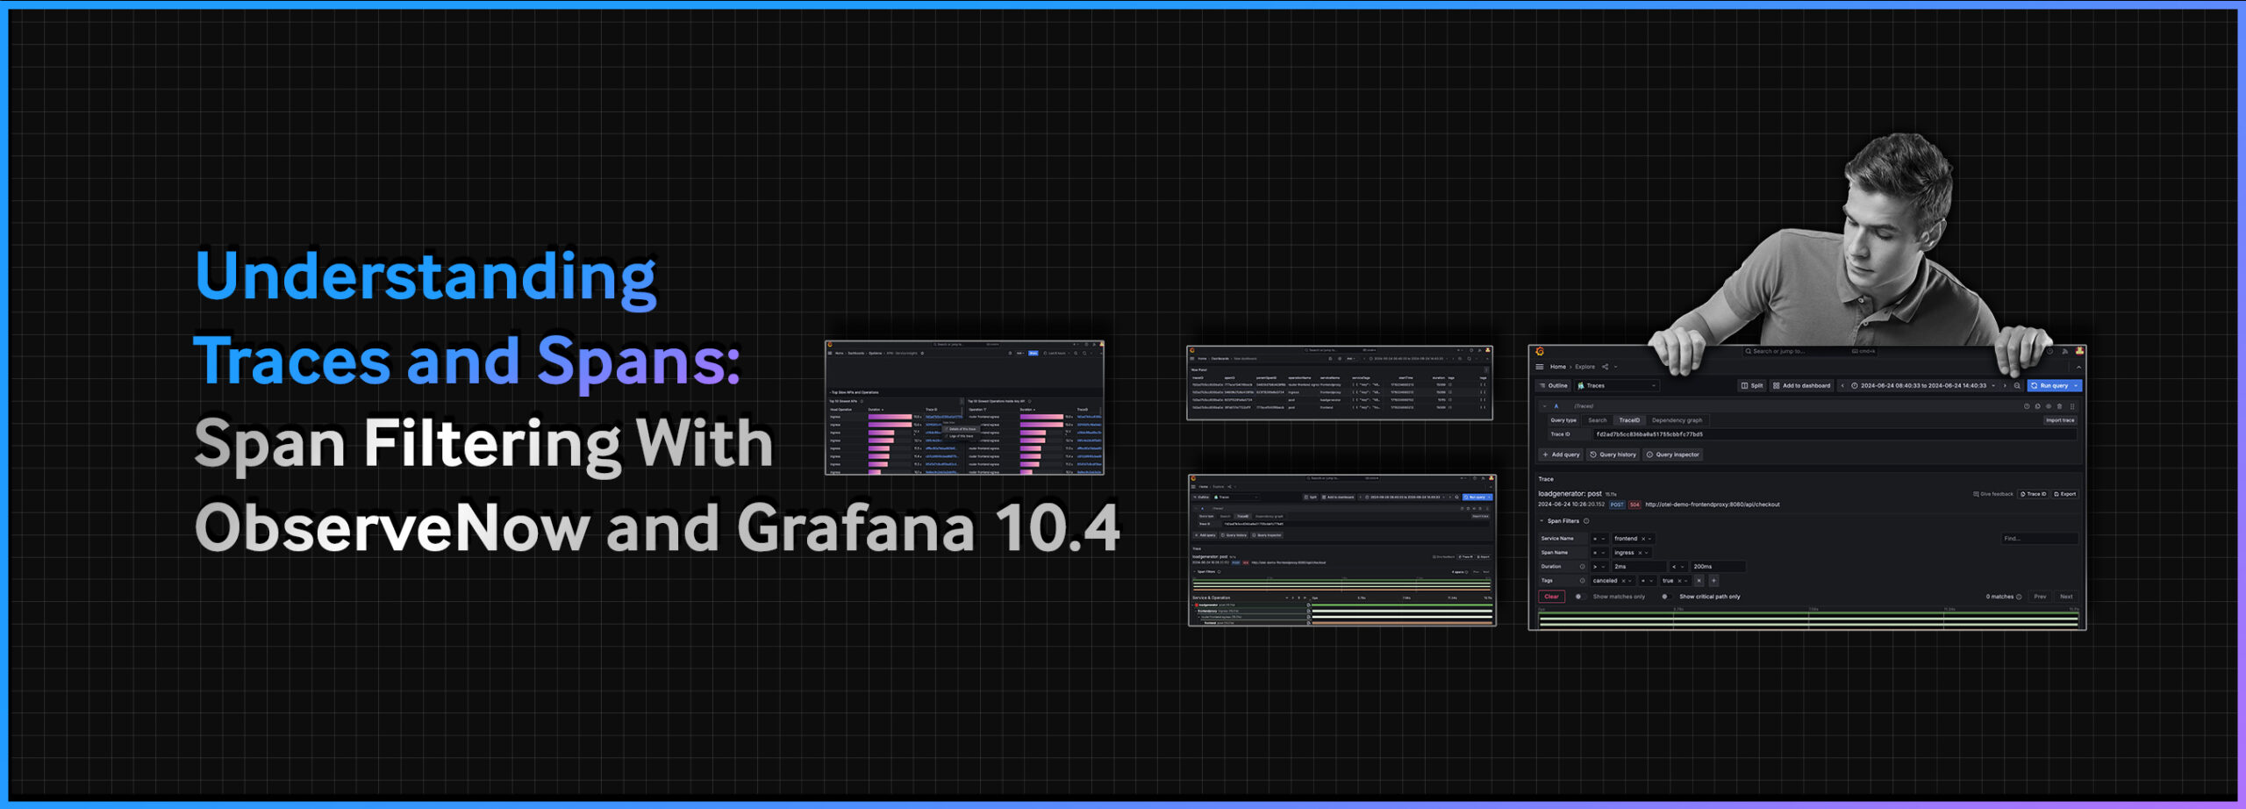Click Span Filters info icon in large window
The width and height of the screenshot is (2246, 809).
pyautogui.click(x=1586, y=521)
